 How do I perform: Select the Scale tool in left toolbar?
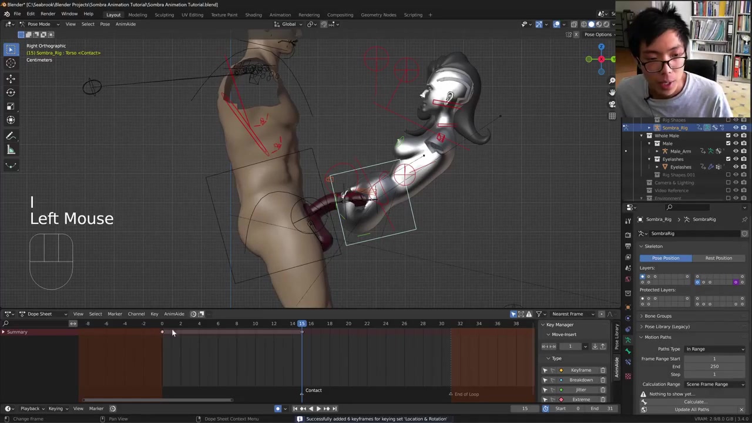(11, 106)
